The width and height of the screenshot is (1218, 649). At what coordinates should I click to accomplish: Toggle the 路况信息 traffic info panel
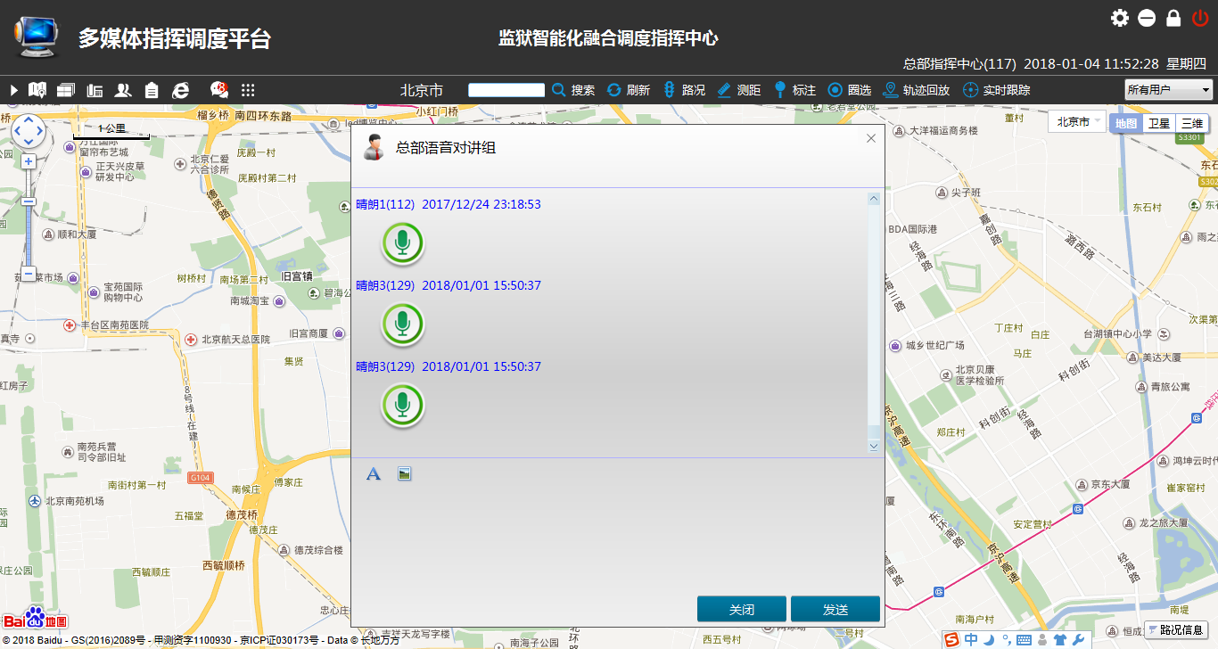1176,629
